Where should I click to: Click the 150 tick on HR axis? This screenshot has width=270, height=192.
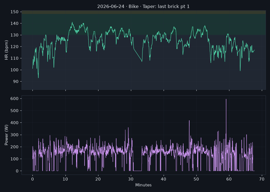(x=14, y=12)
